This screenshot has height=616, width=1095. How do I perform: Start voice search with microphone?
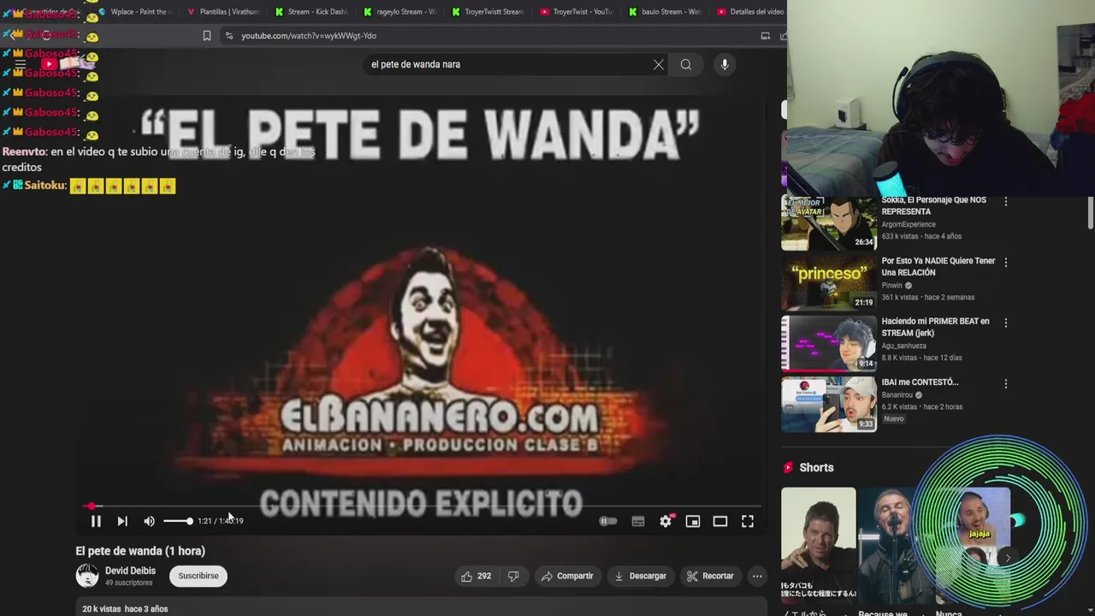pyautogui.click(x=725, y=64)
